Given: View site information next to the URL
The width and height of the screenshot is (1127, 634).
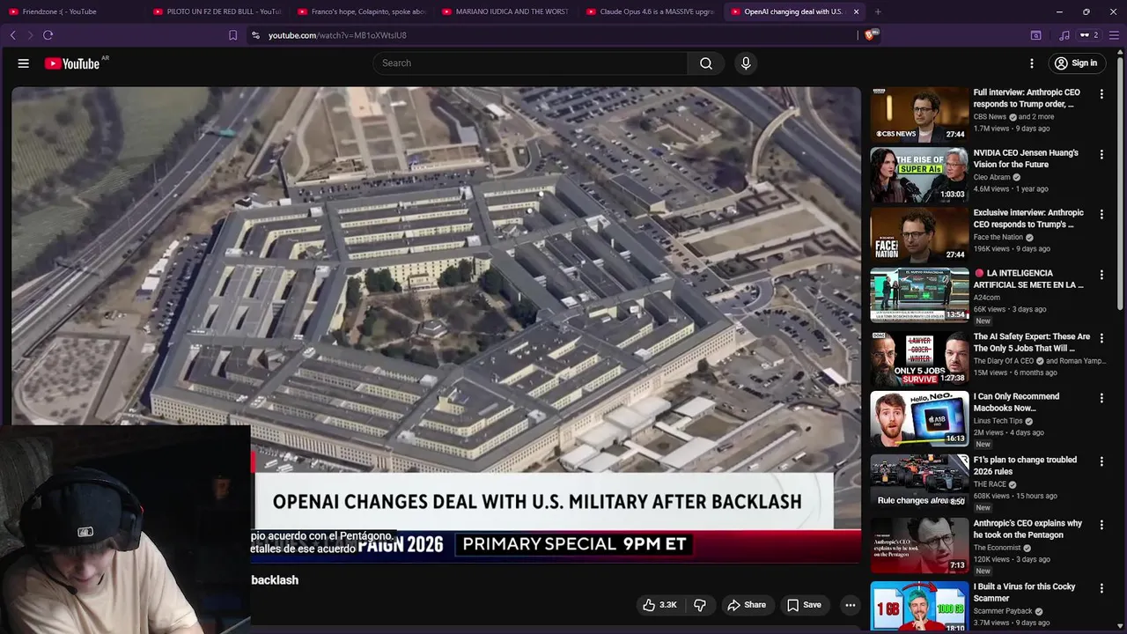Looking at the screenshot, I should click(255, 35).
